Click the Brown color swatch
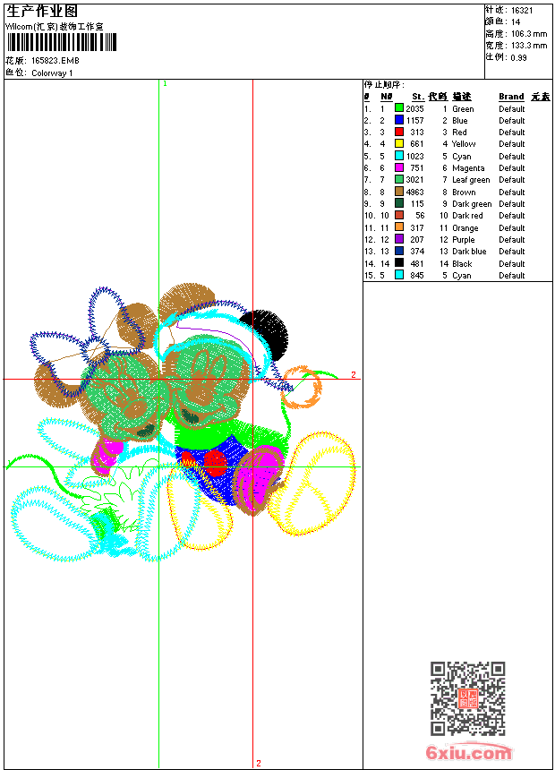 399,192
